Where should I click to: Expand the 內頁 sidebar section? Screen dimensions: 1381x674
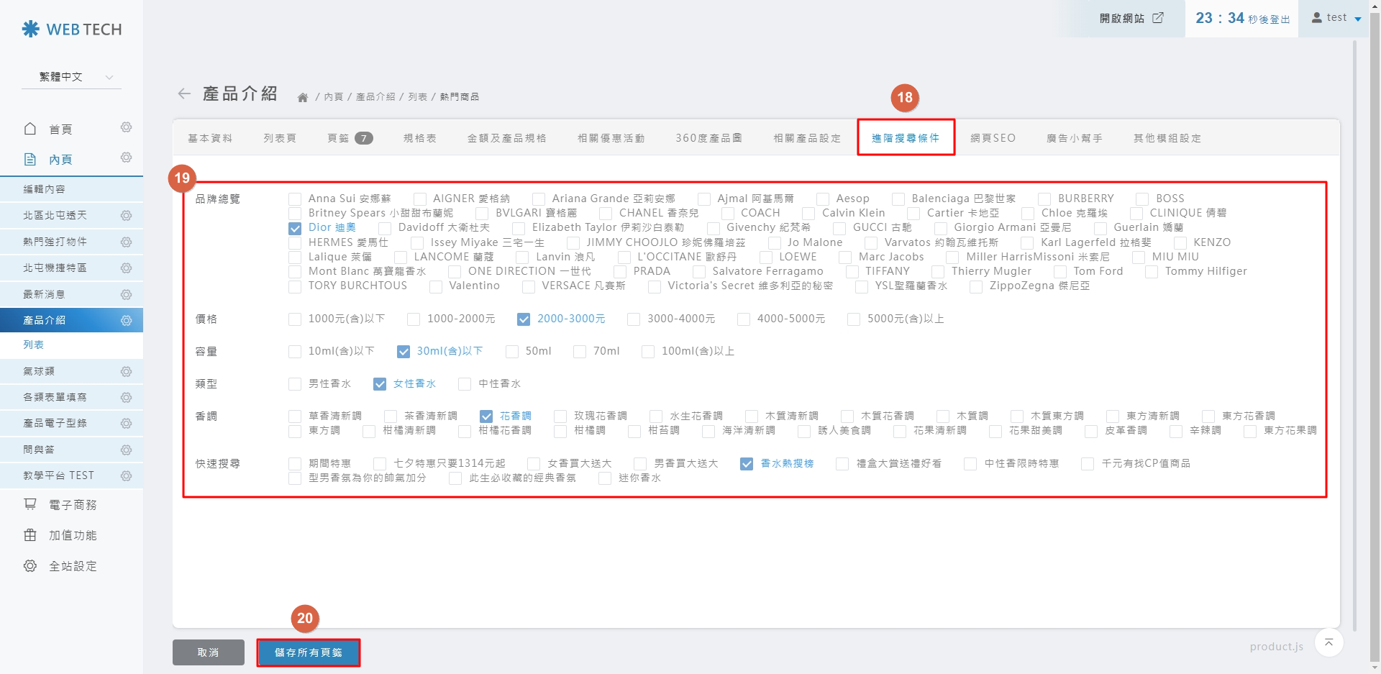tap(60, 160)
